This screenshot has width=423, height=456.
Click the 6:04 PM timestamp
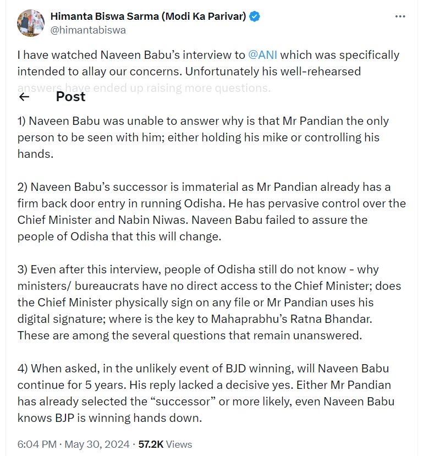point(36,444)
